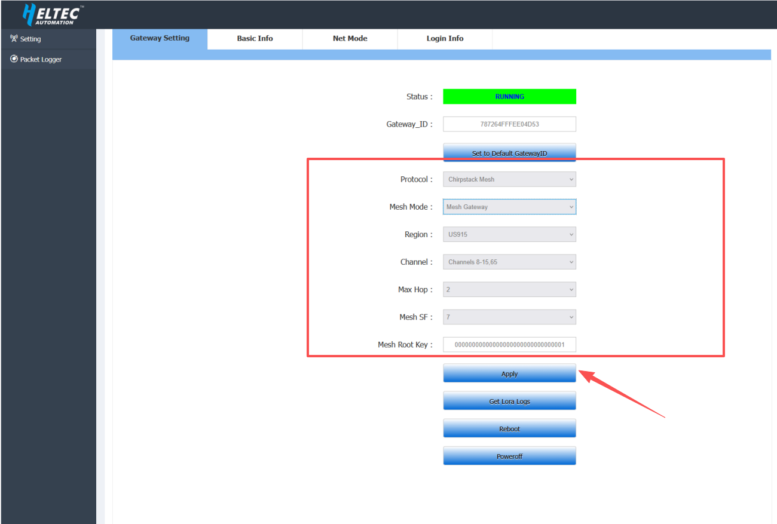Image resolution: width=777 pixels, height=524 pixels.
Task: Switch to the Gateway Setting tab
Action: (160, 38)
